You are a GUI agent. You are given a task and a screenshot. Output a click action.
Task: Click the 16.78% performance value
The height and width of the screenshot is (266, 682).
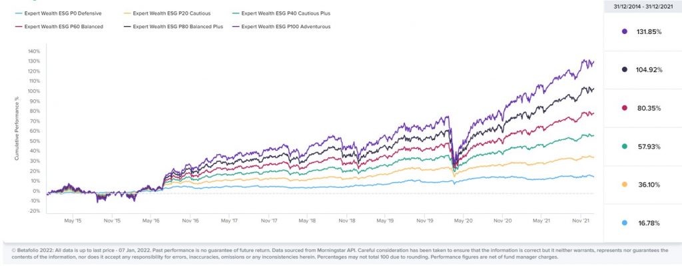649,223
